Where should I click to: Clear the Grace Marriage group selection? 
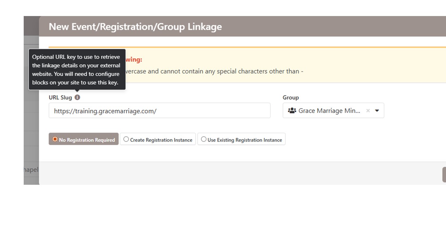(368, 111)
